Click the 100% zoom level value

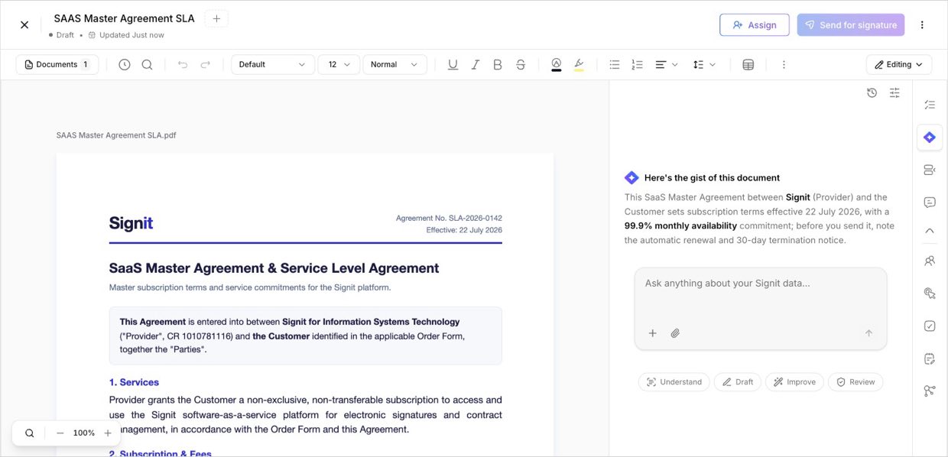click(84, 433)
